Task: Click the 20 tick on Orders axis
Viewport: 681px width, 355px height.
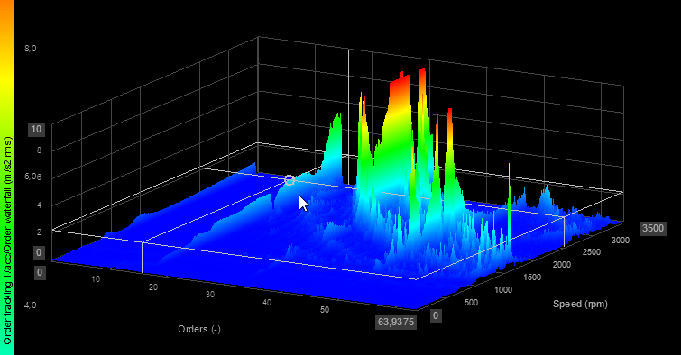Action: [153, 287]
